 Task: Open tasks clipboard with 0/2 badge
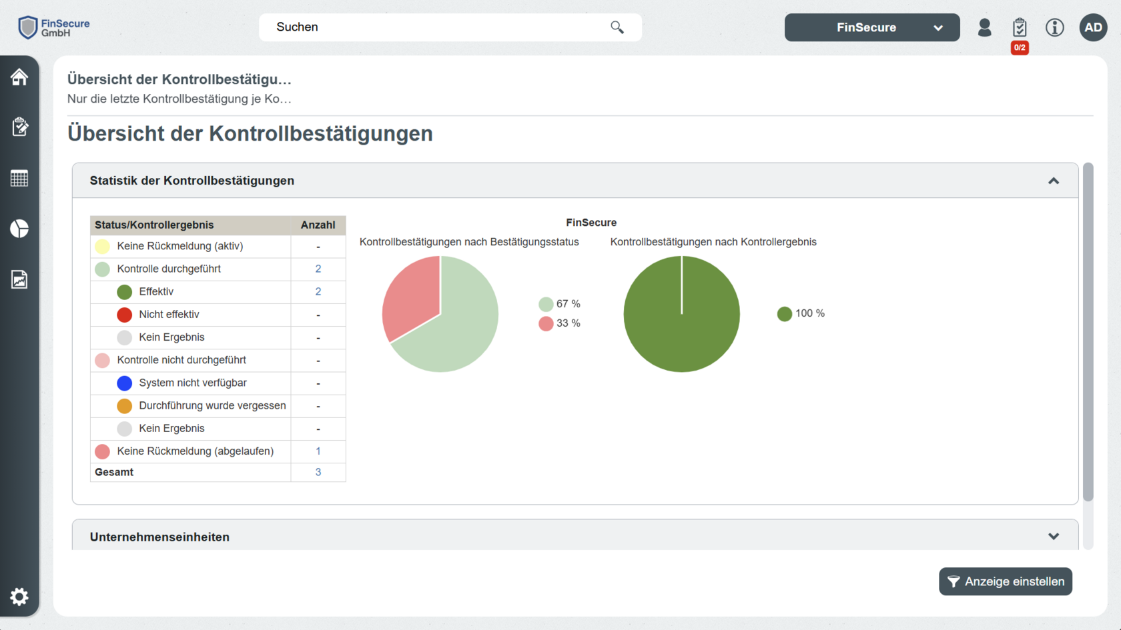[1019, 28]
